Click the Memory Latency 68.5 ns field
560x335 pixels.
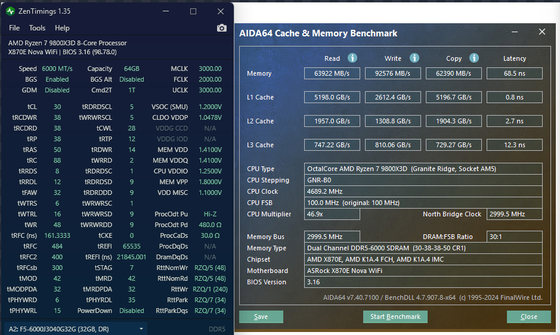tap(515, 73)
